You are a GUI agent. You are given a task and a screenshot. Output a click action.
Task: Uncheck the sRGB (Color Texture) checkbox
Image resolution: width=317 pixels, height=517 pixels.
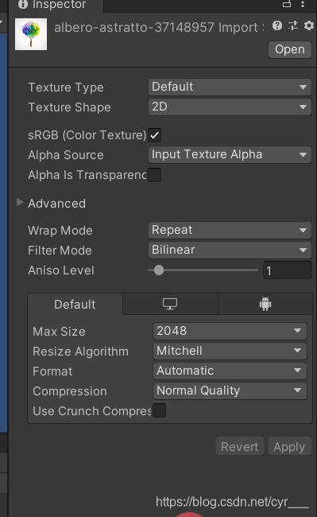155,135
